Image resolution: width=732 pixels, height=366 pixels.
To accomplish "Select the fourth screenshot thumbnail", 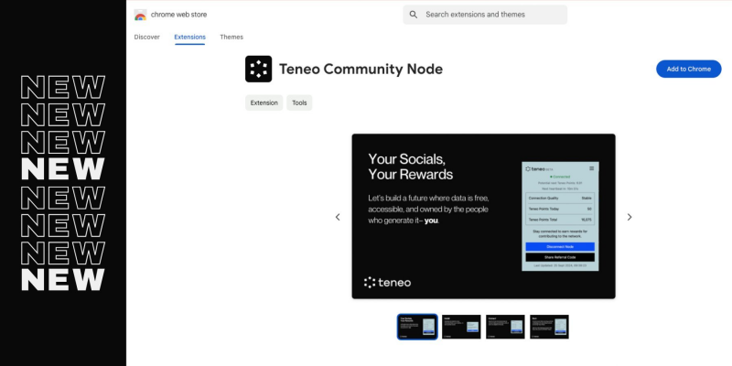I will [x=549, y=327].
